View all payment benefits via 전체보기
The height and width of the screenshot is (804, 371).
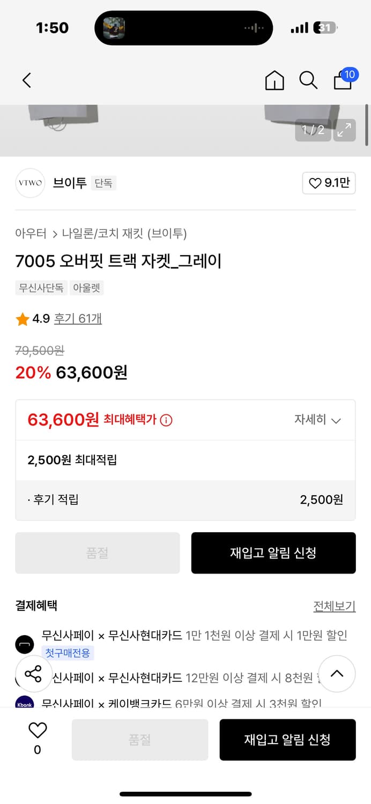click(x=334, y=606)
